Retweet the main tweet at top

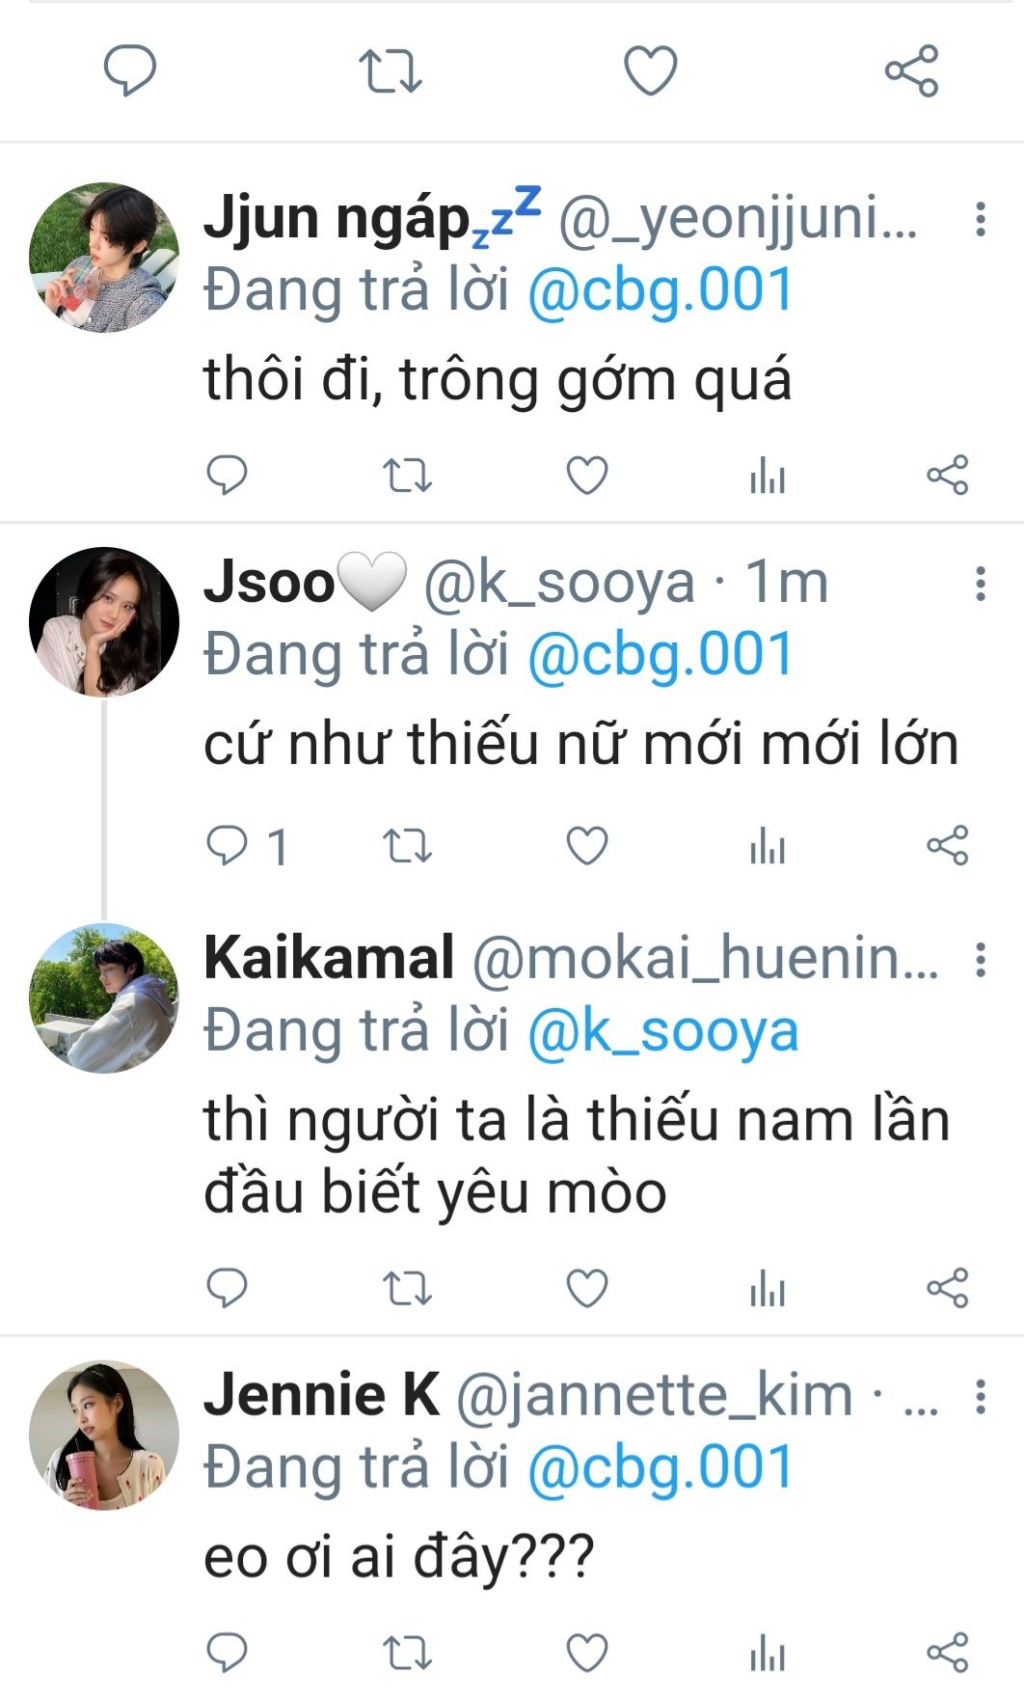(x=390, y=70)
